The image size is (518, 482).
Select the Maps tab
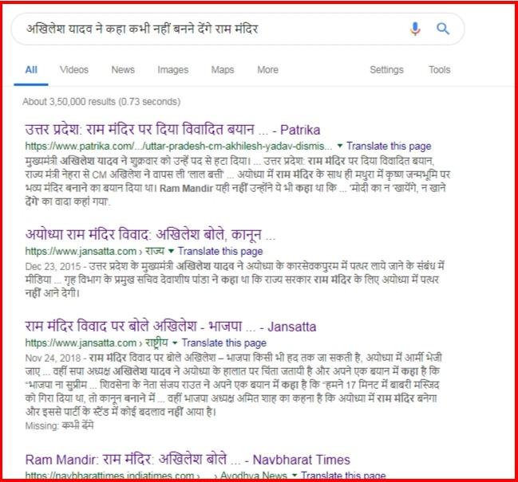[x=223, y=70]
